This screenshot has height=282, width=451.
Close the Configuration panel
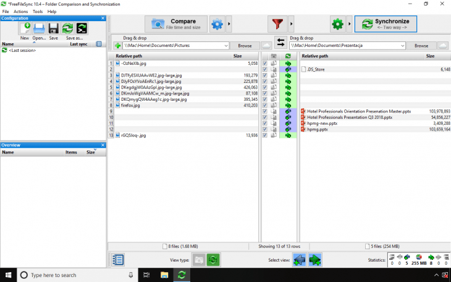103,18
